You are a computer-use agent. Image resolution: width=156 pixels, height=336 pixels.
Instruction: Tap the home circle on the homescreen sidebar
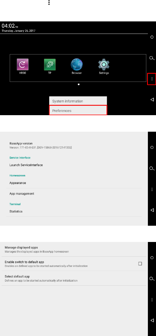(x=152, y=37)
